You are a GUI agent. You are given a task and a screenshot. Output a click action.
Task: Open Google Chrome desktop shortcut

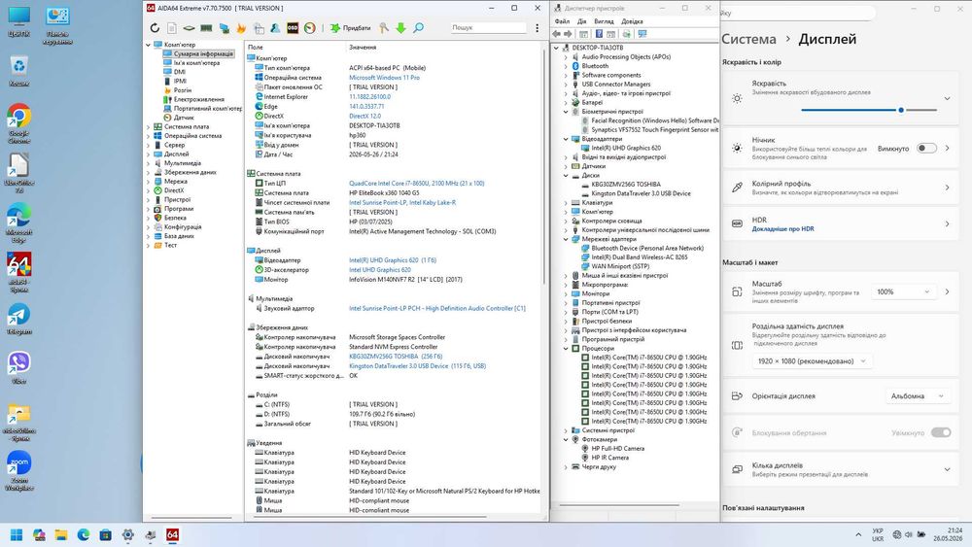[19, 123]
